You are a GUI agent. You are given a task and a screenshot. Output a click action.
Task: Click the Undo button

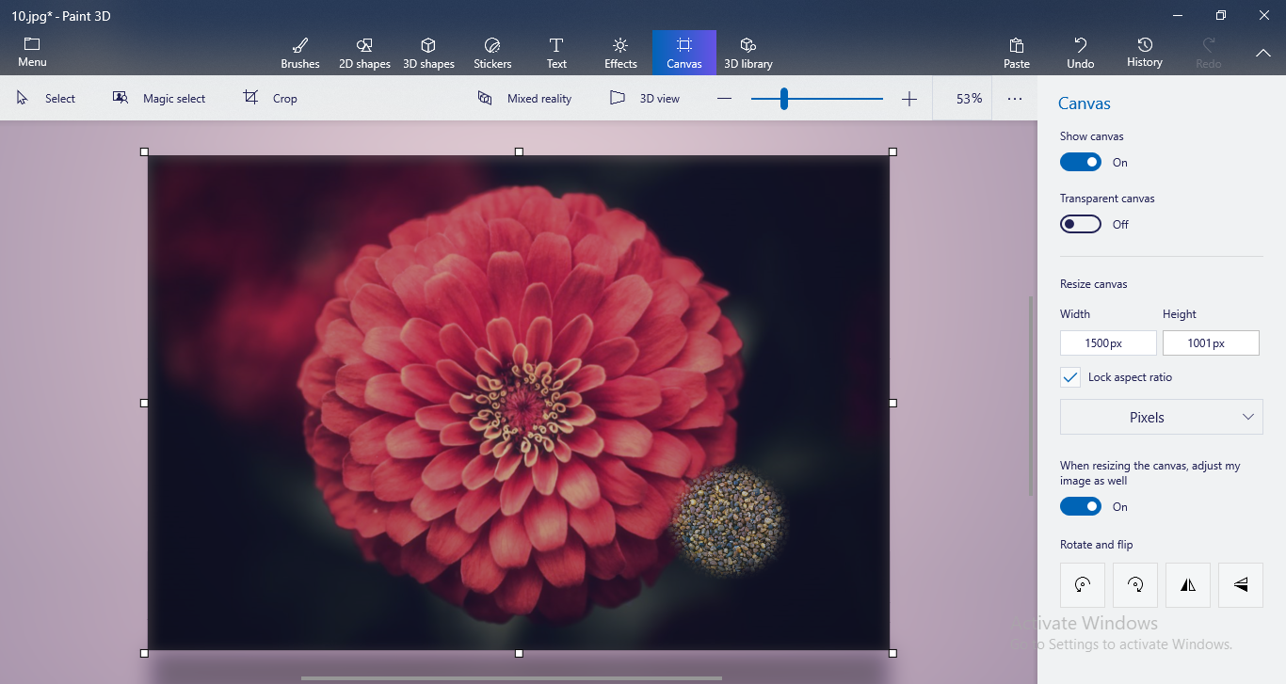(x=1080, y=52)
